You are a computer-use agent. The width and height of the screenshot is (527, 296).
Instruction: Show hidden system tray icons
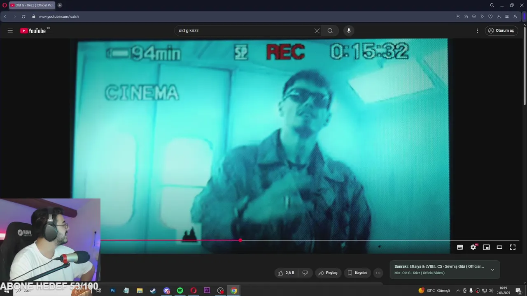(458, 291)
